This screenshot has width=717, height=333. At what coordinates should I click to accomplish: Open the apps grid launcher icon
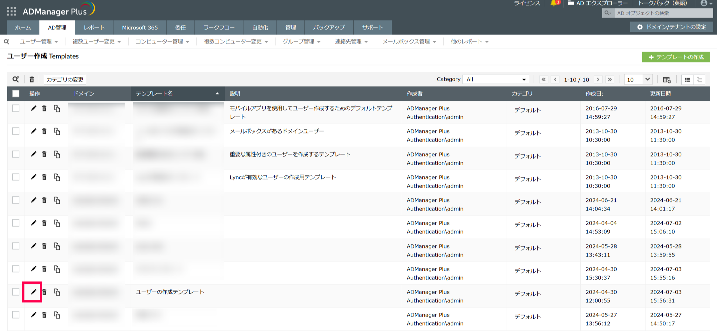[11, 11]
